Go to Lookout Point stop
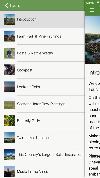Viewport: 100px width, 178px height. tap(42, 87)
